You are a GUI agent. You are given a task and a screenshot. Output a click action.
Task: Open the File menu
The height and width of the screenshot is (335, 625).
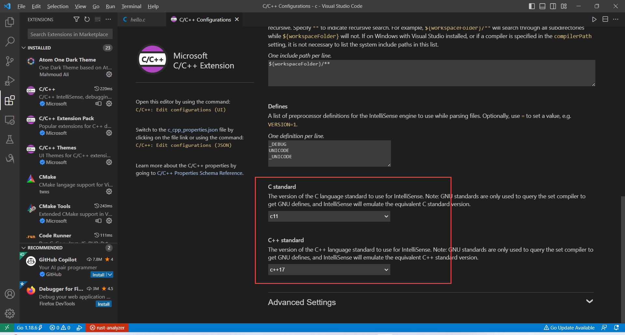coord(21,6)
